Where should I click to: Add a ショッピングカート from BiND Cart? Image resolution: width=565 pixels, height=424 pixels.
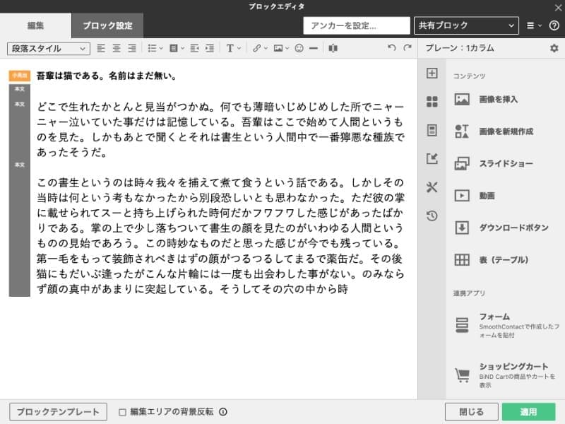click(x=506, y=375)
